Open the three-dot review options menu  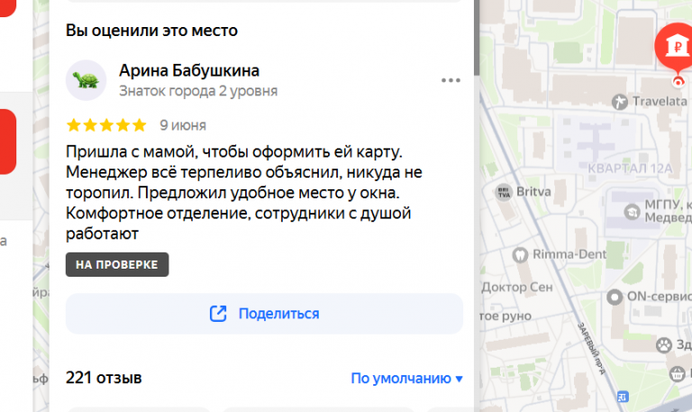click(451, 80)
